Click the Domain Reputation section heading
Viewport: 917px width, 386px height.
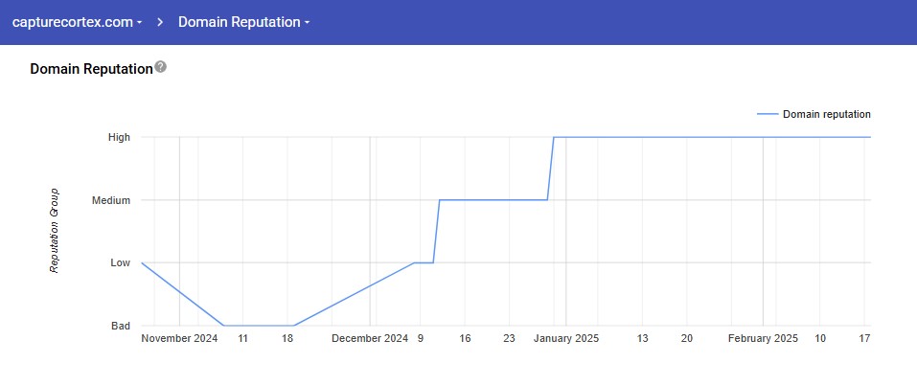91,69
